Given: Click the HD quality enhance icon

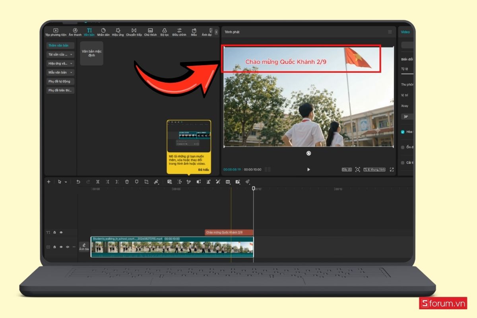Looking at the screenshot, I should pyautogui.click(x=228, y=182).
